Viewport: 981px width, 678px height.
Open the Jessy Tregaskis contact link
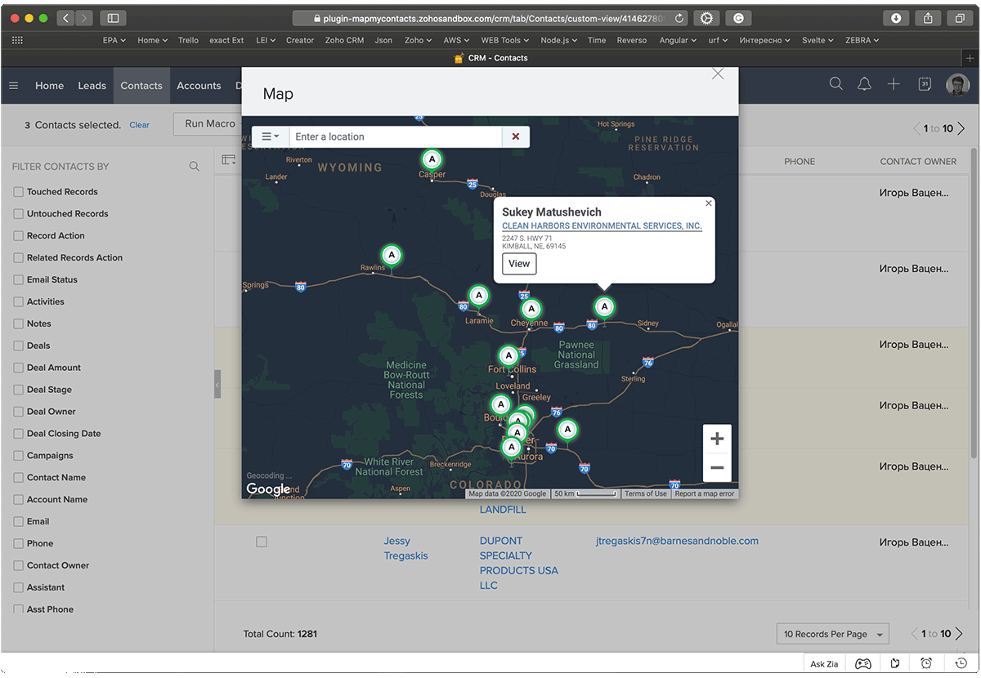(406, 548)
